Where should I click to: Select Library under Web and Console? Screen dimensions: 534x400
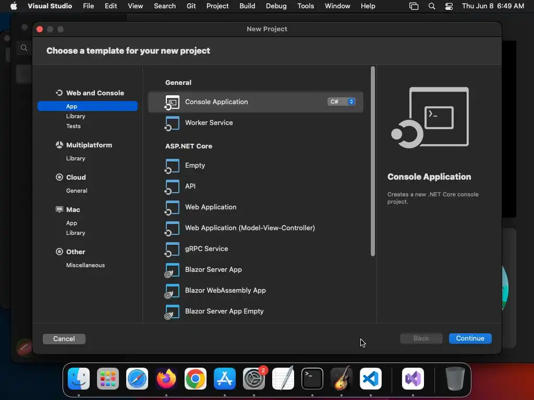coord(76,116)
